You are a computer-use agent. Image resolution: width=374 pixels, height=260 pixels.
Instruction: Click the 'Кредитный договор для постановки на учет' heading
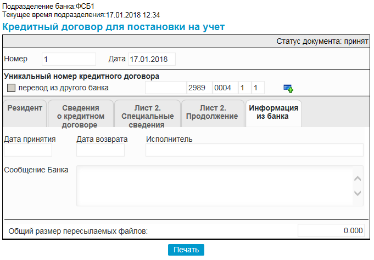pyautogui.click(x=114, y=27)
